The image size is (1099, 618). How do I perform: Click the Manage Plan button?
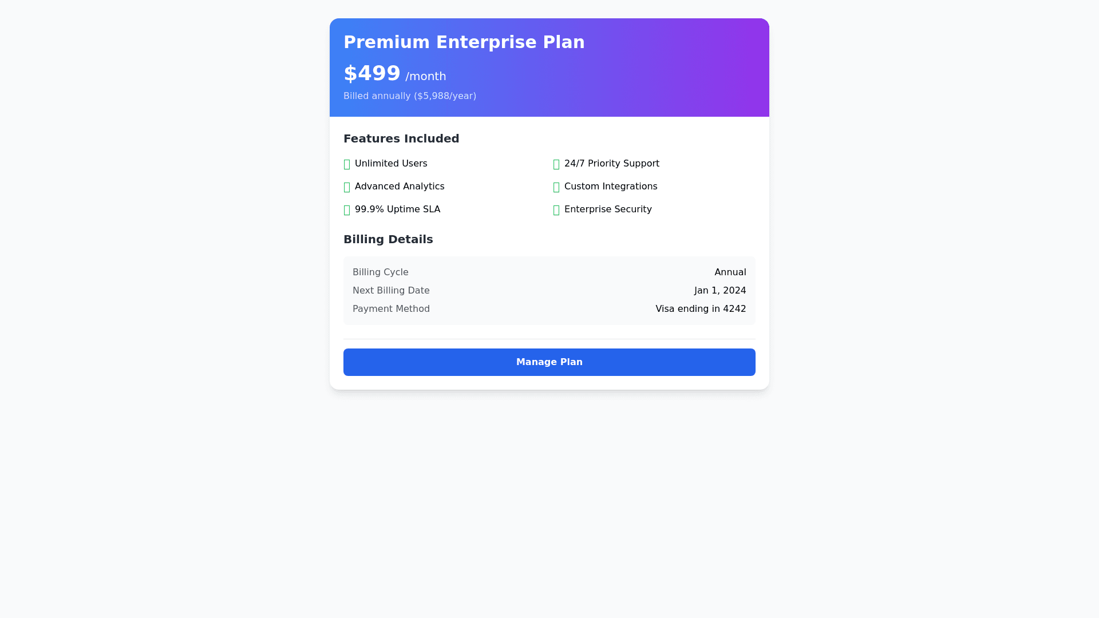pyautogui.click(x=549, y=362)
